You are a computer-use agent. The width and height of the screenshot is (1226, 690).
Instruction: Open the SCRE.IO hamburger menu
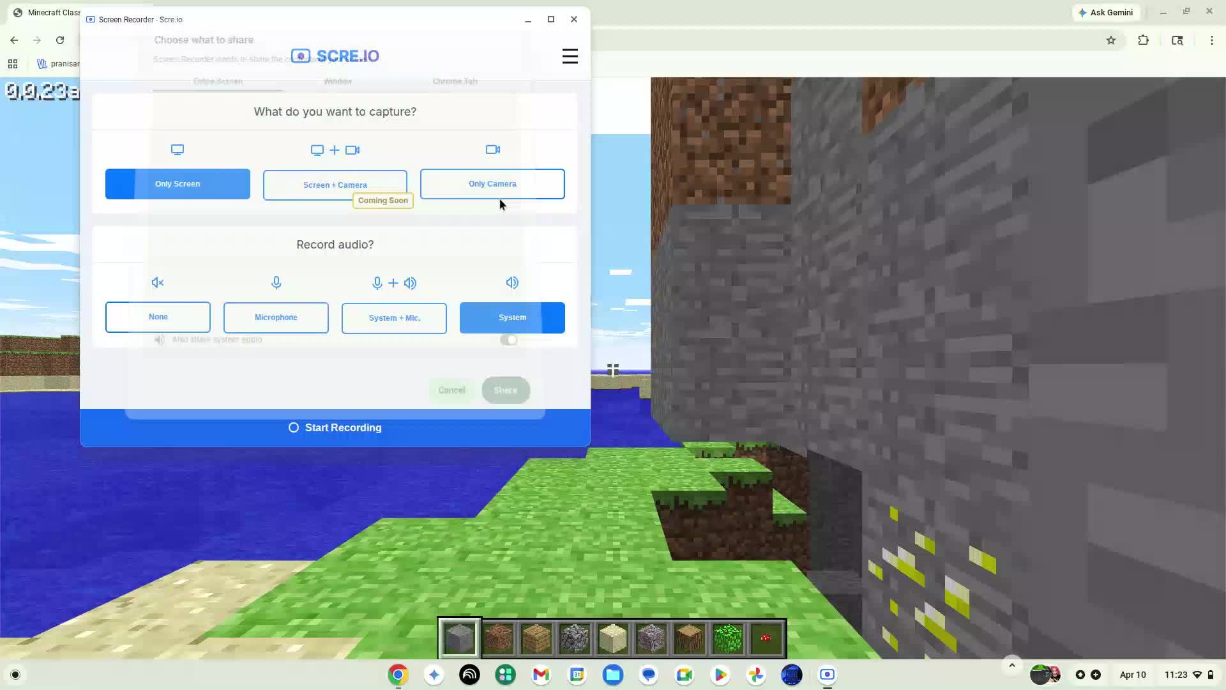[570, 56]
